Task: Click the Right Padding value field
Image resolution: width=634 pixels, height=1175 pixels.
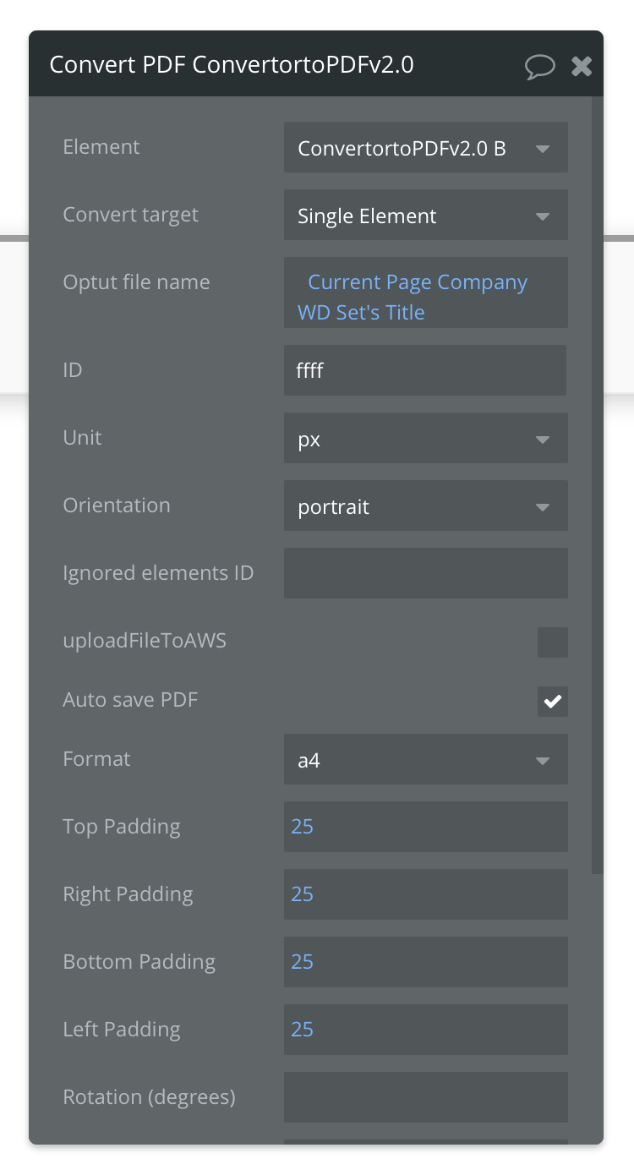Action: pyautogui.click(x=426, y=894)
